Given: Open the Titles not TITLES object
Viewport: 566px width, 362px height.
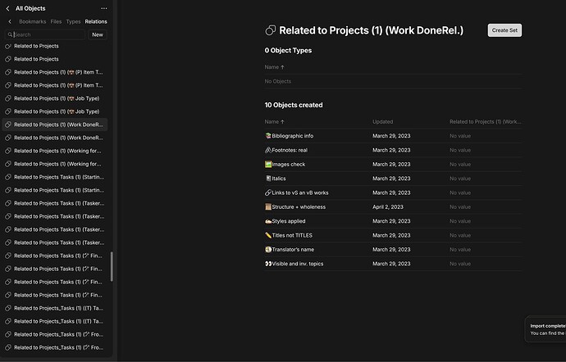Looking at the screenshot, I should [x=292, y=235].
